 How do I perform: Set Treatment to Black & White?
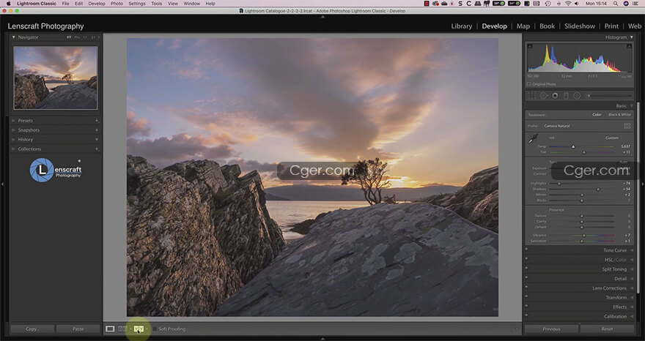619,115
